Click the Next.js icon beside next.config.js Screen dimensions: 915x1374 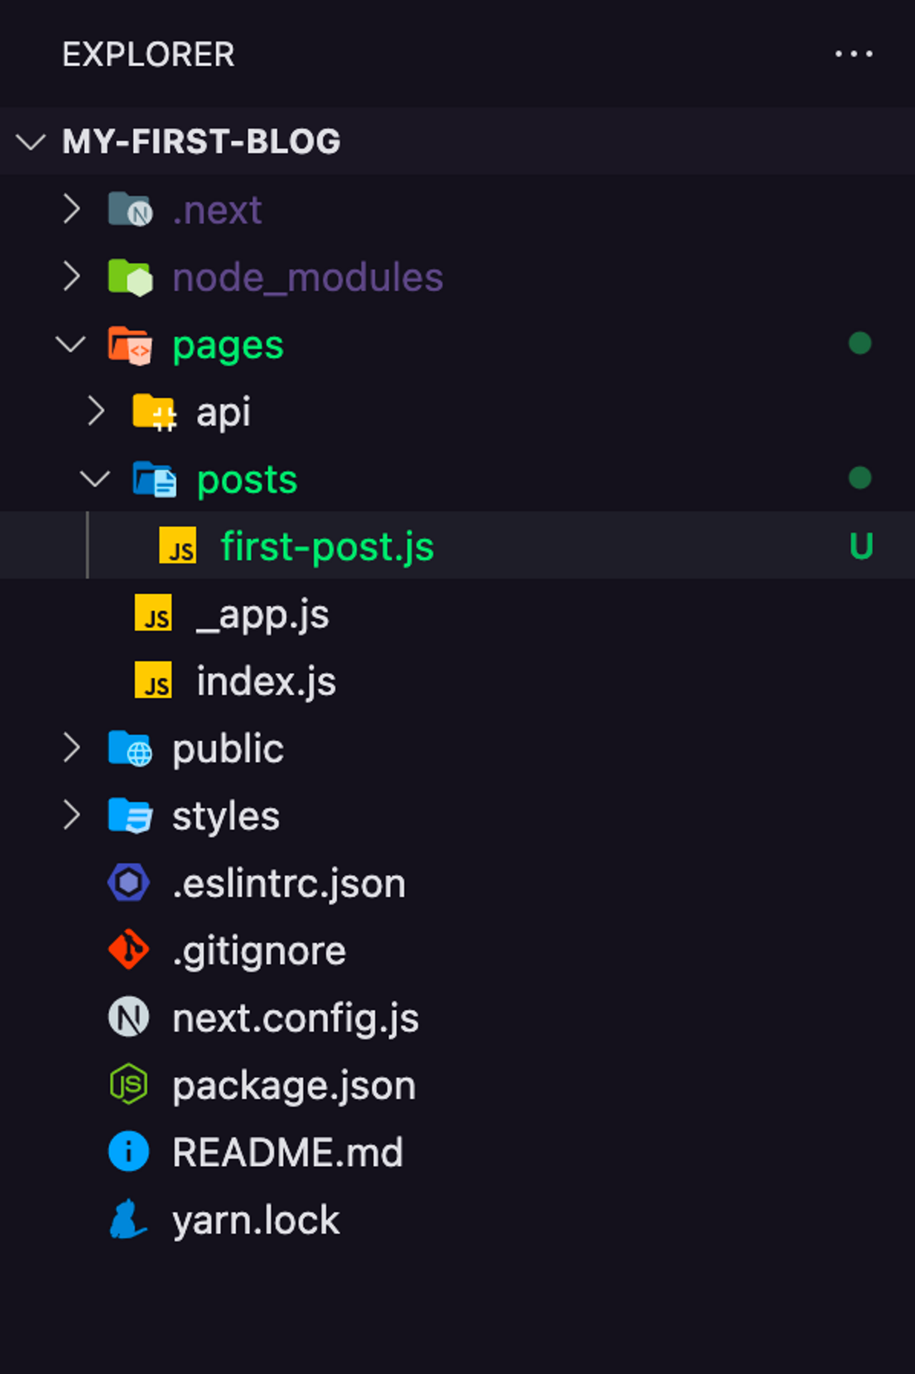[x=129, y=1017]
